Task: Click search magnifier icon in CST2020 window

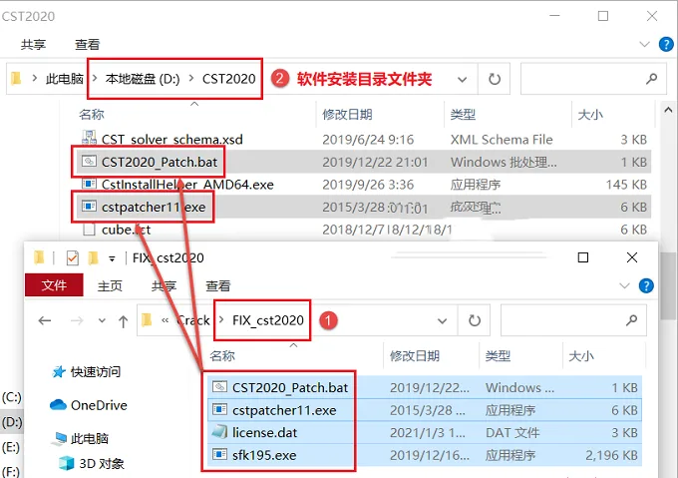Action: (x=651, y=79)
